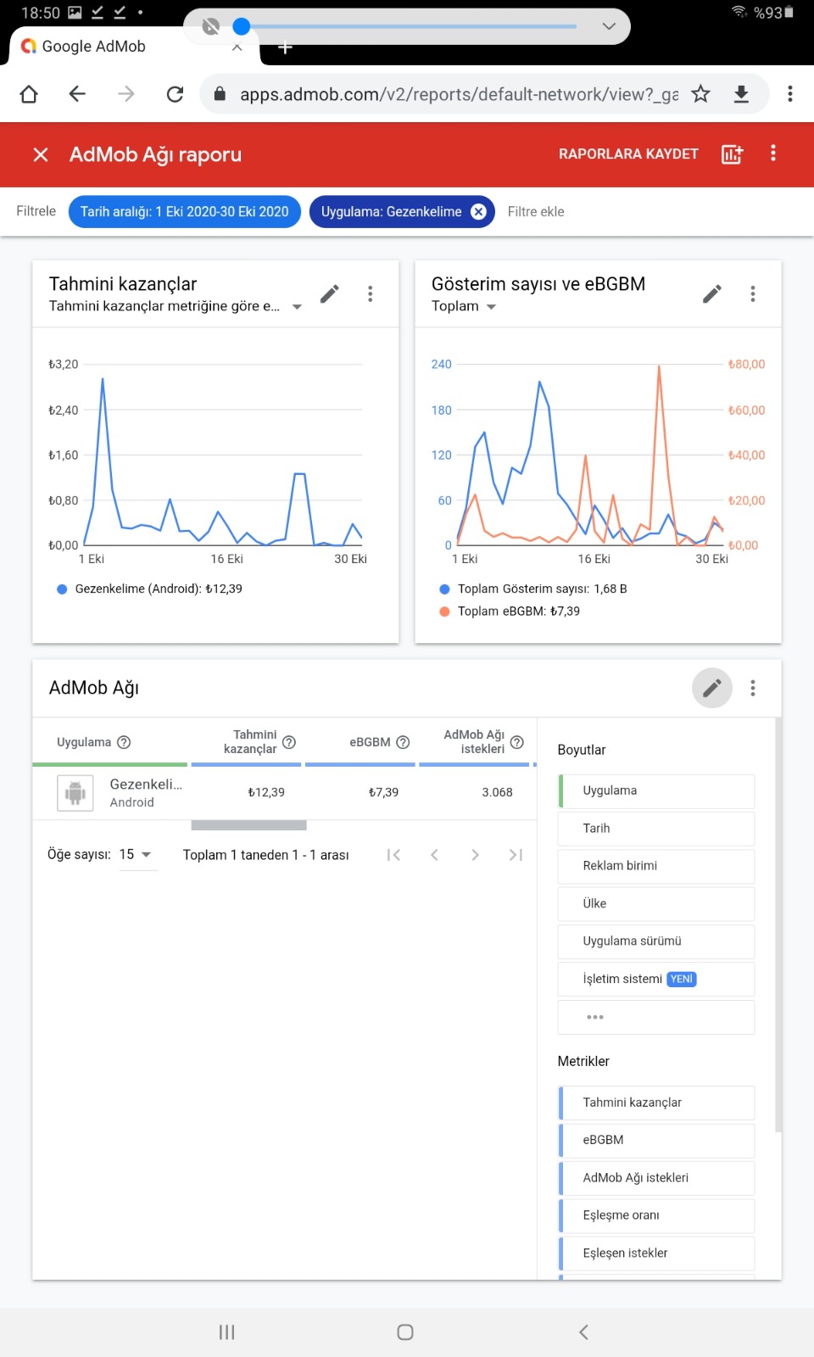The image size is (814, 1357).
Task: Show help for Tahmini kazançlar column
Action: pos(289,742)
